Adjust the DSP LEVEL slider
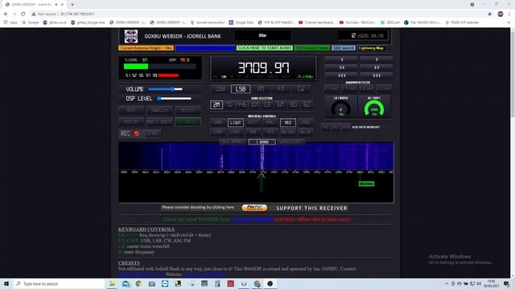515x289 pixels. point(174,98)
